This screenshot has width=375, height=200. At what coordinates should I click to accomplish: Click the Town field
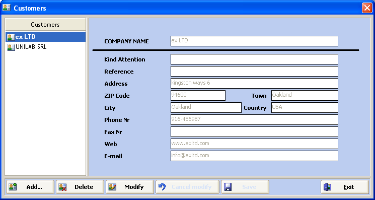tap(305, 95)
